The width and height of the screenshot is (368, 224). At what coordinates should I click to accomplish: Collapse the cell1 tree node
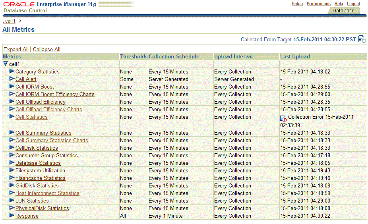(x=6, y=64)
